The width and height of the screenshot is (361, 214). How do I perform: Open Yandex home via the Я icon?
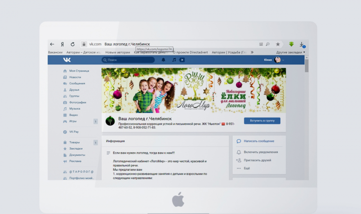(x=62, y=44)
